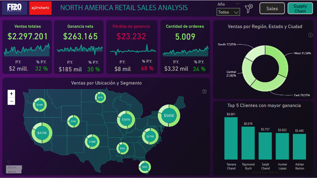Image resolution: width=317 pixels, height=178 pixels.
Task: Click the Pérdida de ganancia KPI card
Action: pos(131,47)
